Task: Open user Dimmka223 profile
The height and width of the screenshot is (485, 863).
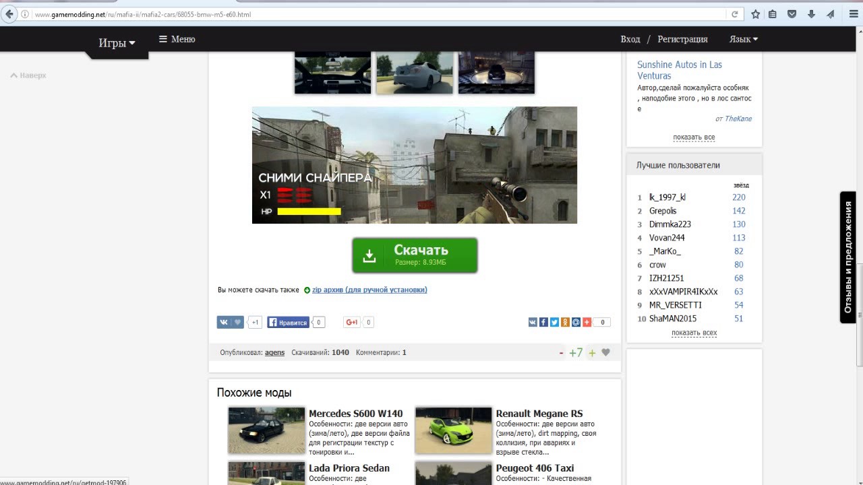Action: [669, 224]
